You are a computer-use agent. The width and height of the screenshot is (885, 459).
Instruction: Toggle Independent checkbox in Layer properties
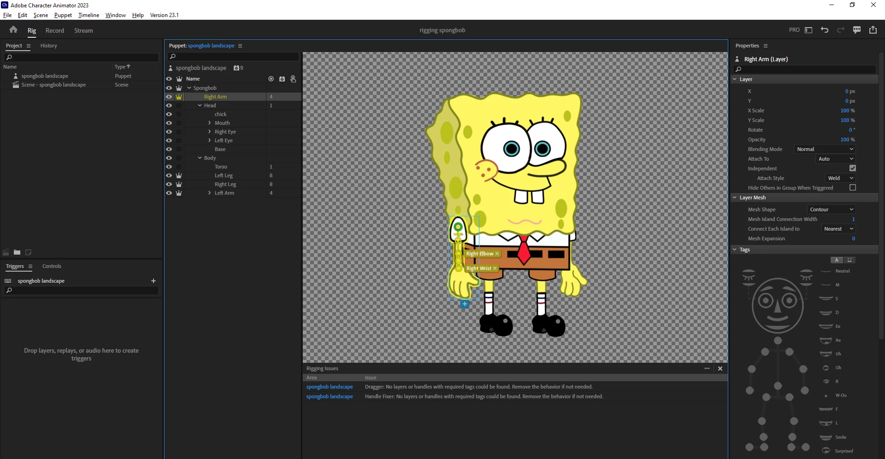coord(853,168)
